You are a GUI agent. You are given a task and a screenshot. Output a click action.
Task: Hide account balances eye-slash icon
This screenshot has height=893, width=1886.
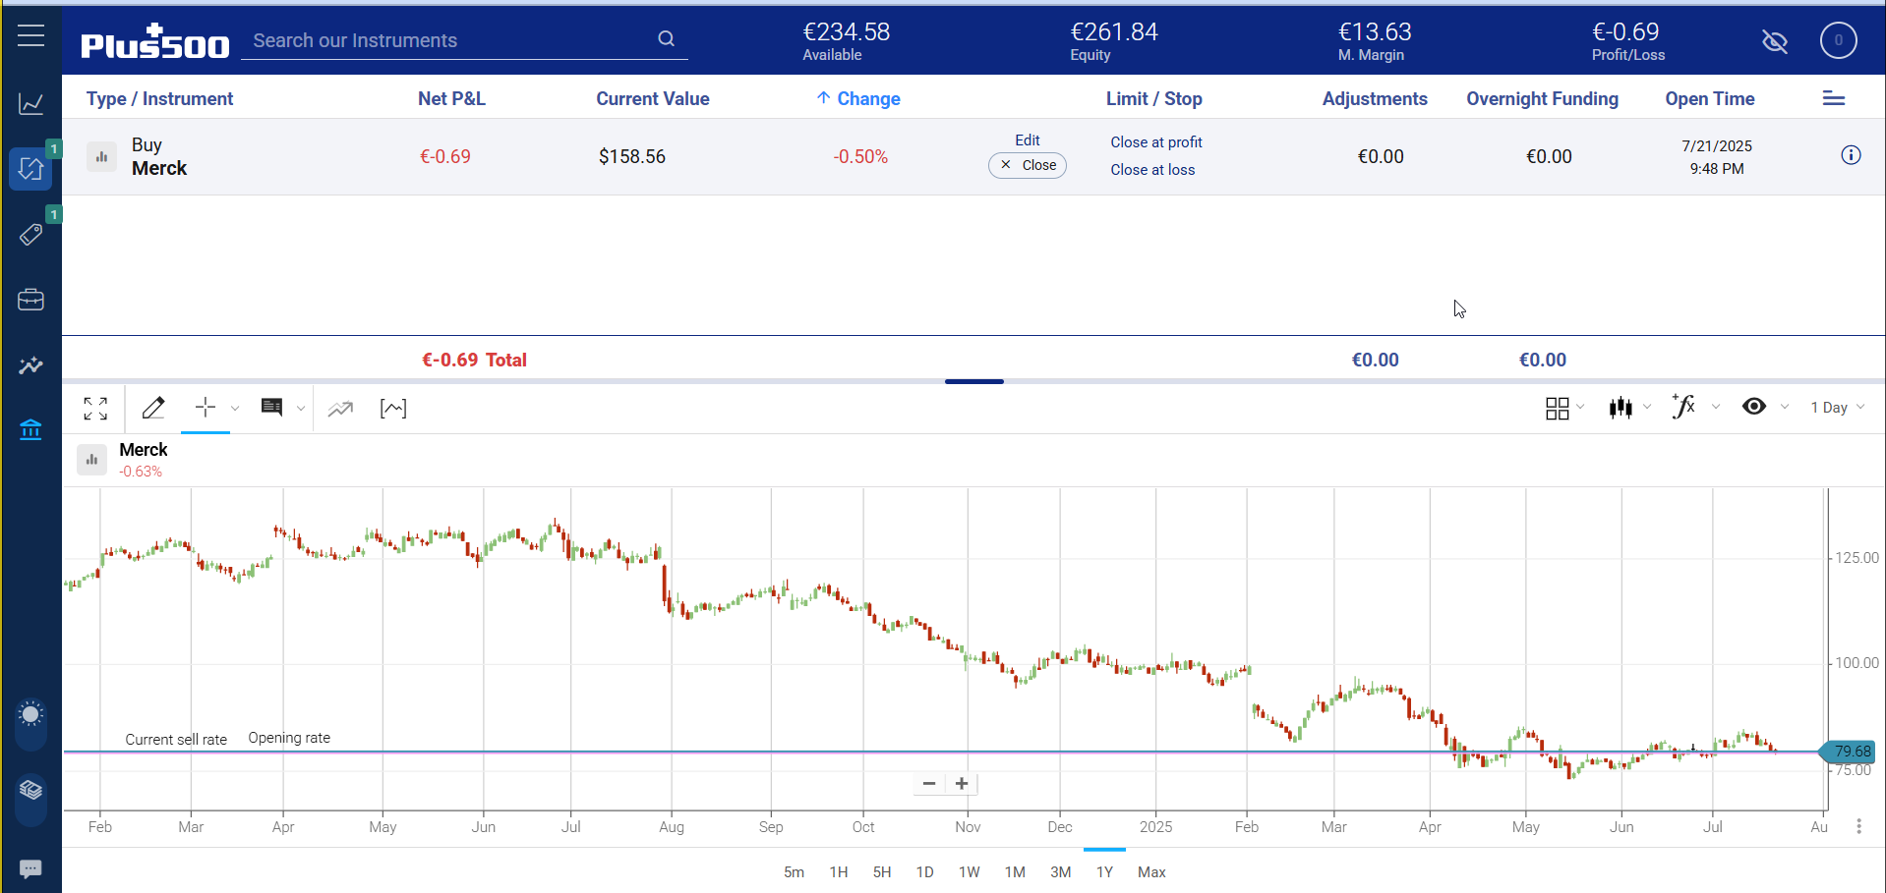point(1775,41)
